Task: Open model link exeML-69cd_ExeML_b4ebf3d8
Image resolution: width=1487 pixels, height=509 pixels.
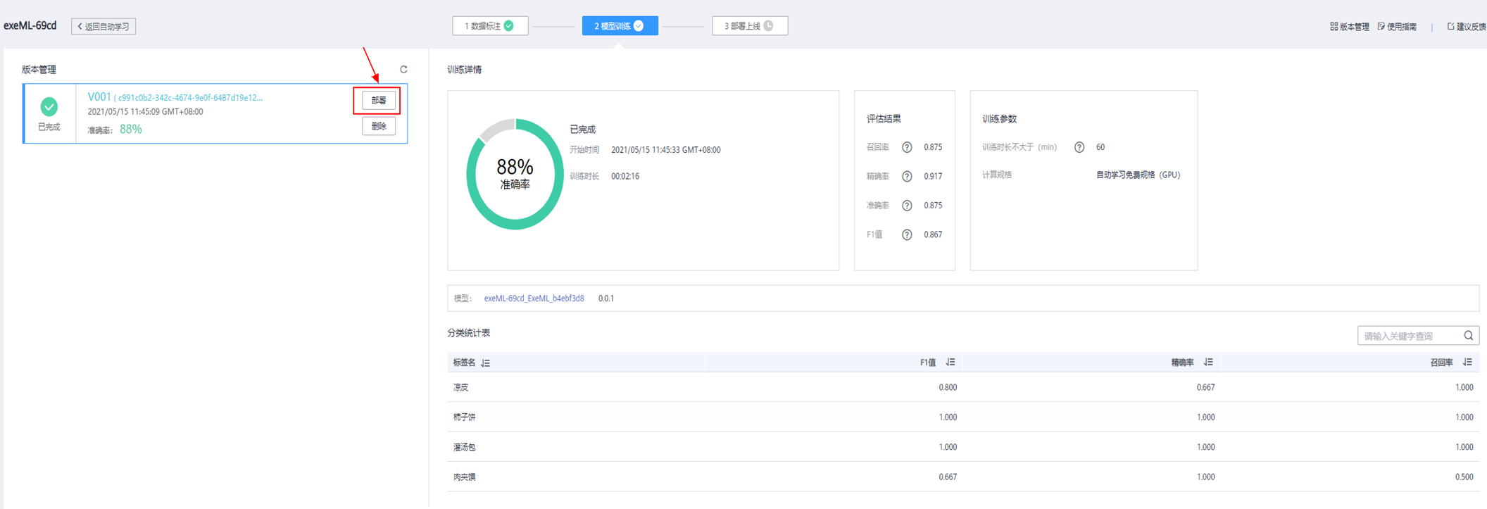Action: pyautogui.click(x=534, y=299)
